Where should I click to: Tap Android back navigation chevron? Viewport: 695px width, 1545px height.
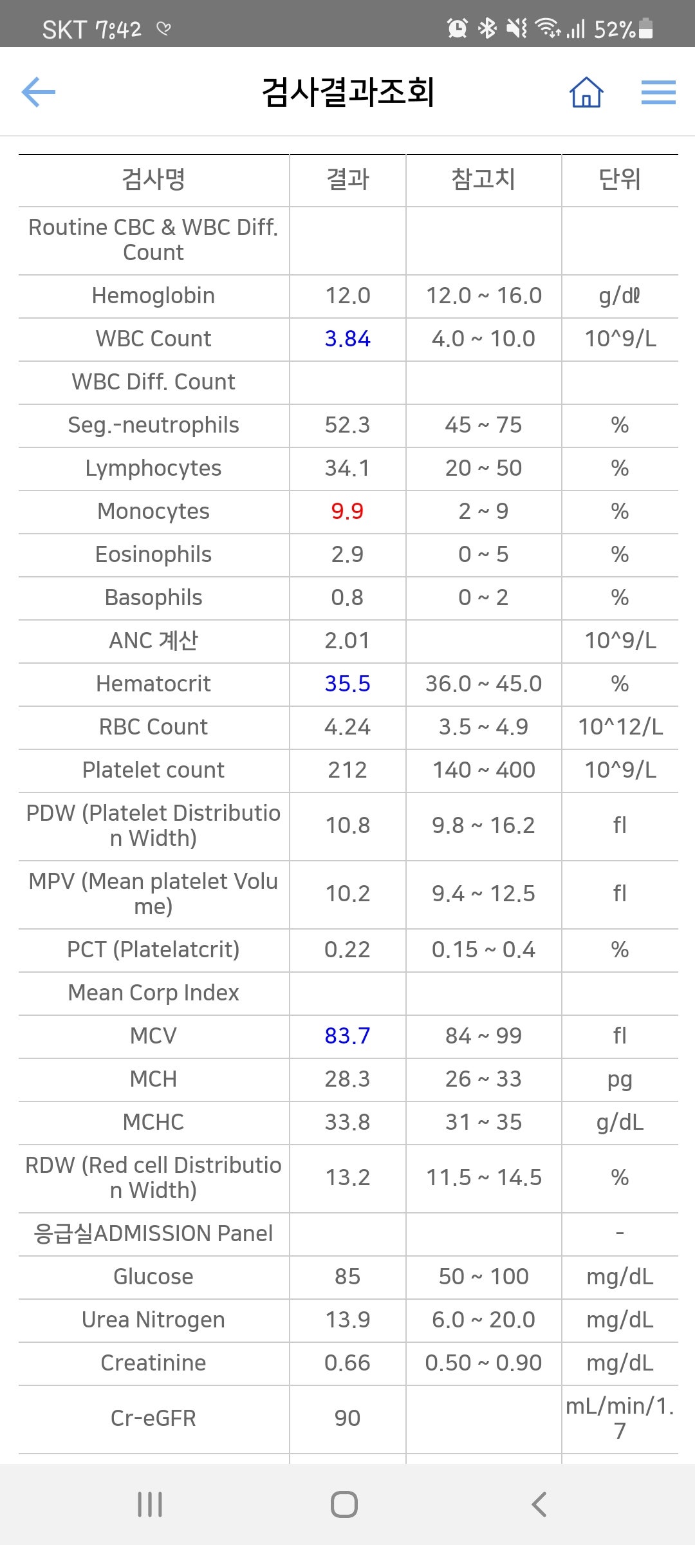pos(539,1504)
